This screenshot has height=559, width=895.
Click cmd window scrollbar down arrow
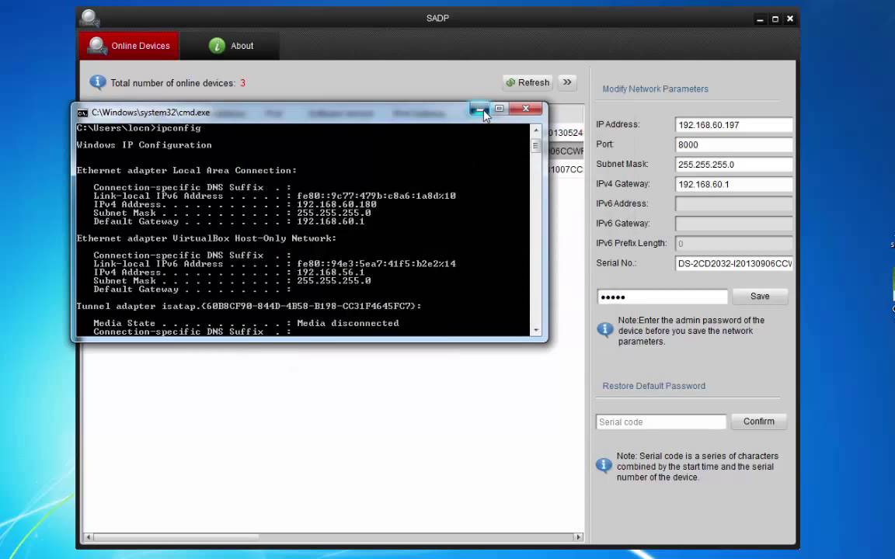[536, 330]
